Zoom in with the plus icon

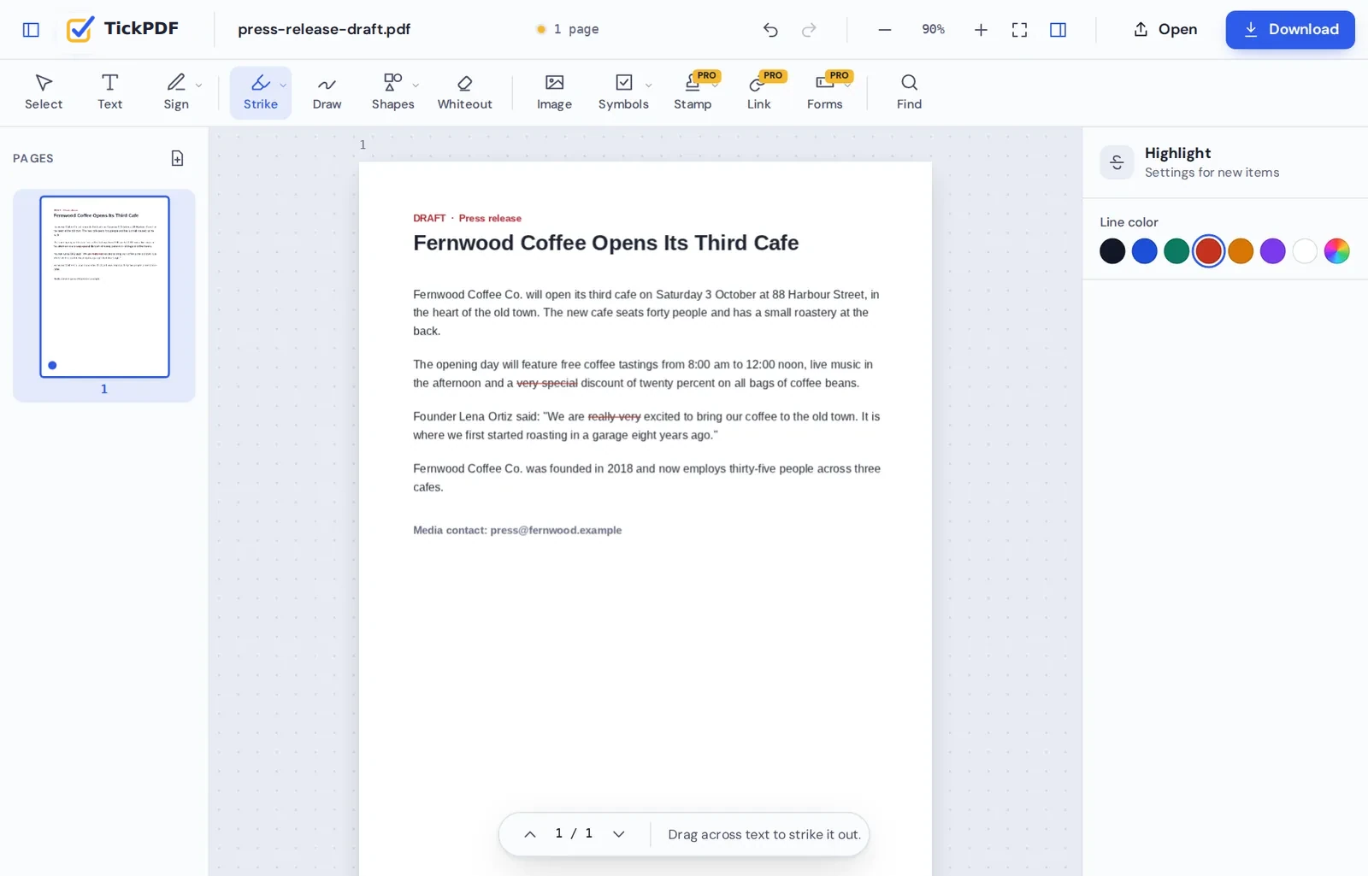tap(981, 30)
